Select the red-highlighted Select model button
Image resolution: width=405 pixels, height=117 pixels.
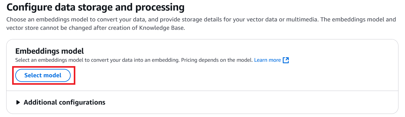43,75
